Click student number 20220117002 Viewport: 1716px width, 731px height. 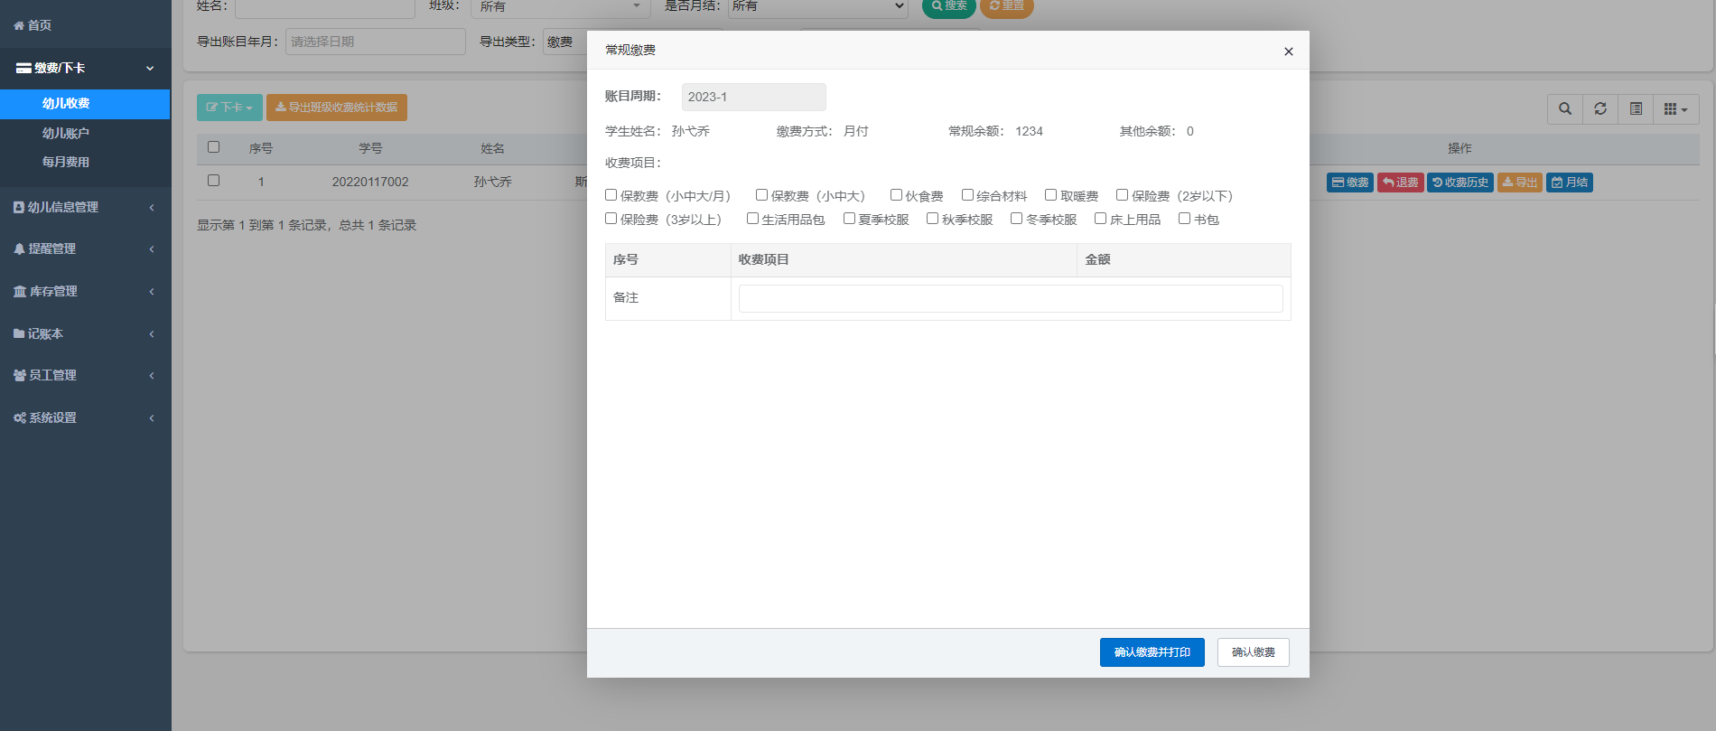[x=370, y=182]
